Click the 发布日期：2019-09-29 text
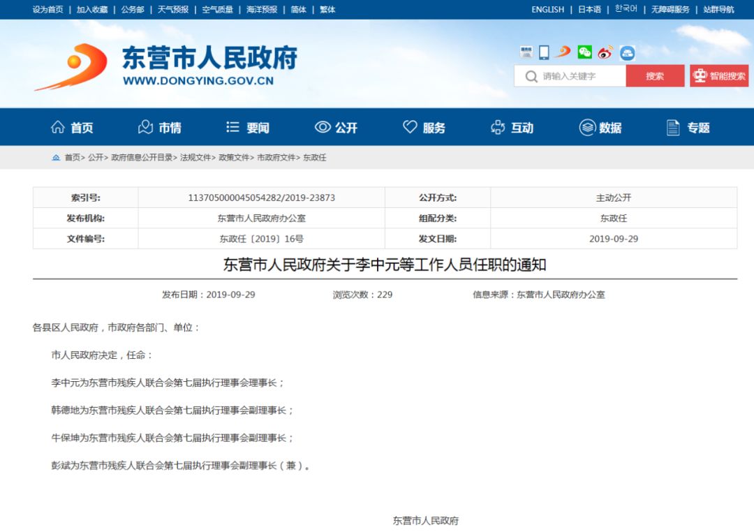The width and height of the screenshot is (754, 532). click(x=209, y=295)
